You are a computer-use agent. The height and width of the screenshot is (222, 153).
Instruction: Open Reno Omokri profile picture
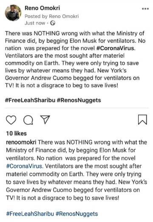13,13
